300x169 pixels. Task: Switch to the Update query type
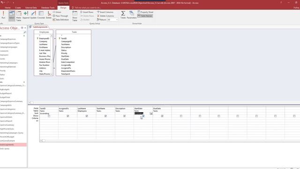coord(33,15)
